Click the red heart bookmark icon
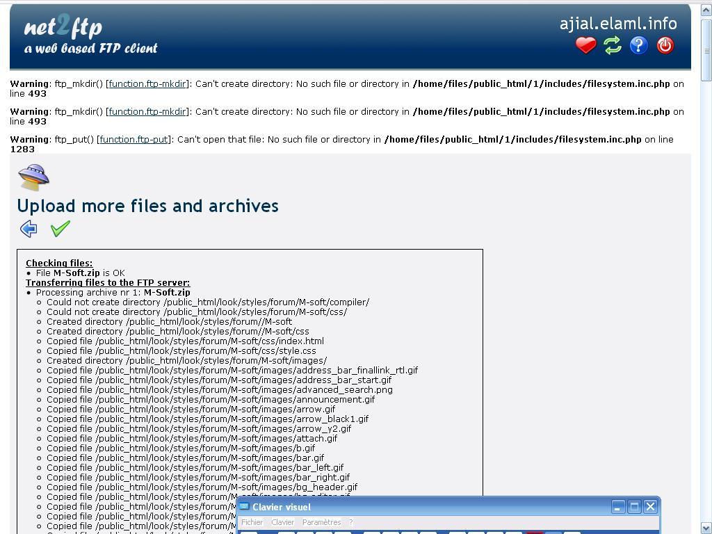 click(585, 45)
